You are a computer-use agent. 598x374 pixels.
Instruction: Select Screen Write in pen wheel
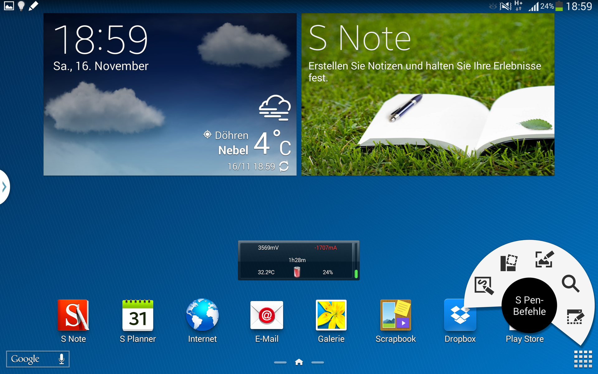click(544, 259)
